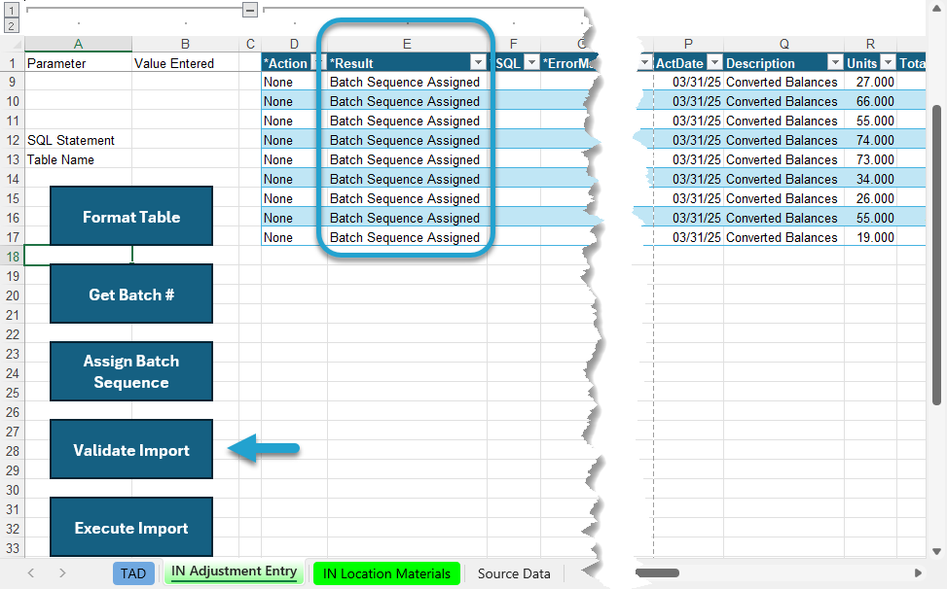
Task: Open the Units column filter dropdown
Action: pos(889,63)
